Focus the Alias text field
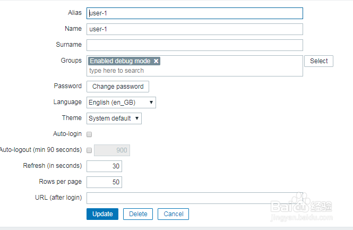Image resolution: width=353 pixels, height=230 pixels. click(194, 13)
